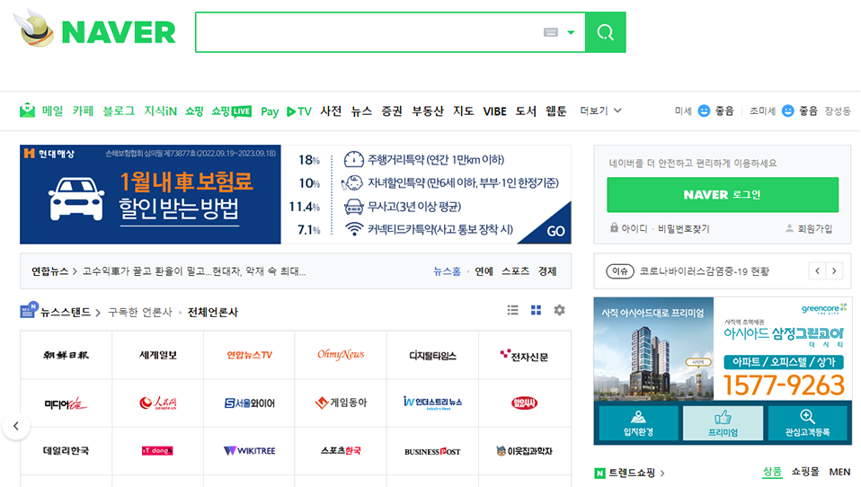
Task: Click 경제 economy link
Action: pos(547,271)
